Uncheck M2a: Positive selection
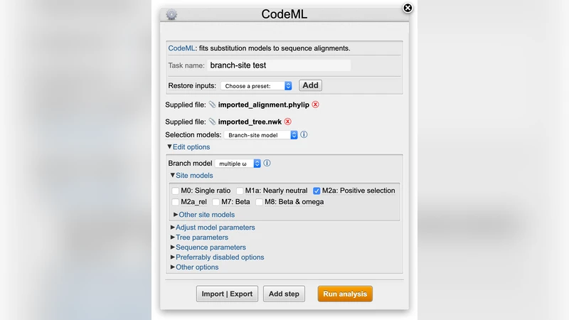 [x=317, y=191]
